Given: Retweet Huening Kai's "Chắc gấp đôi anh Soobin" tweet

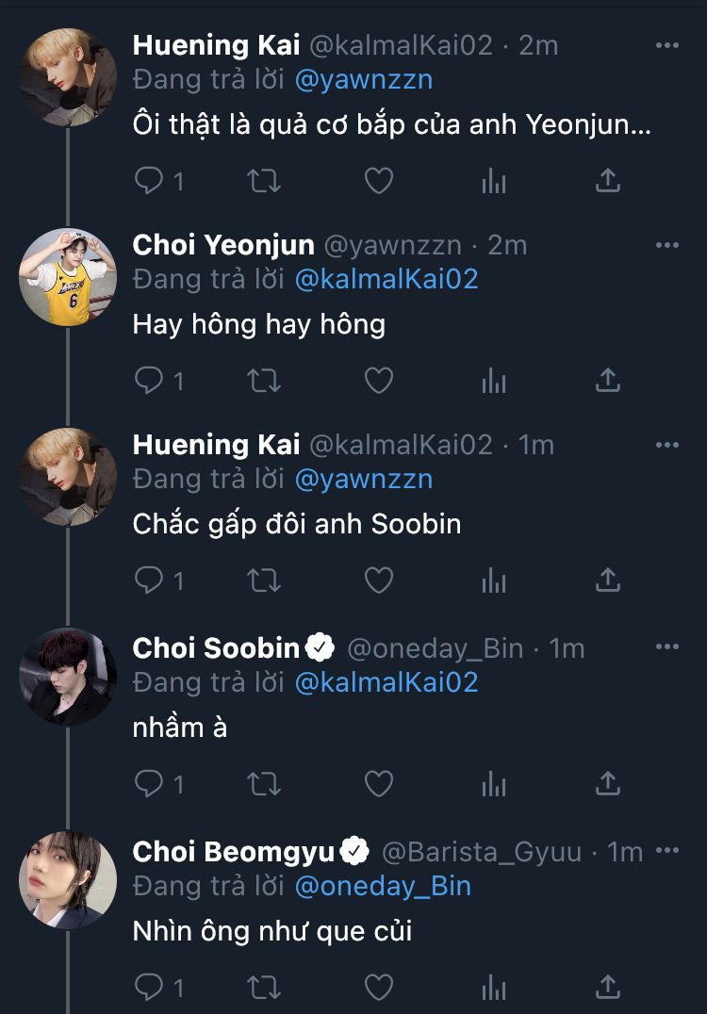Looking at the screenshot, I should click(264, 581).
